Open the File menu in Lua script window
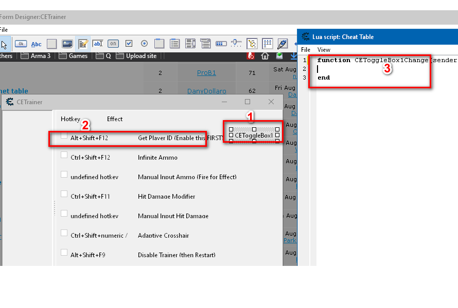Image resolution: width=458 pixels, height=308 pixels. coord(306,50)
